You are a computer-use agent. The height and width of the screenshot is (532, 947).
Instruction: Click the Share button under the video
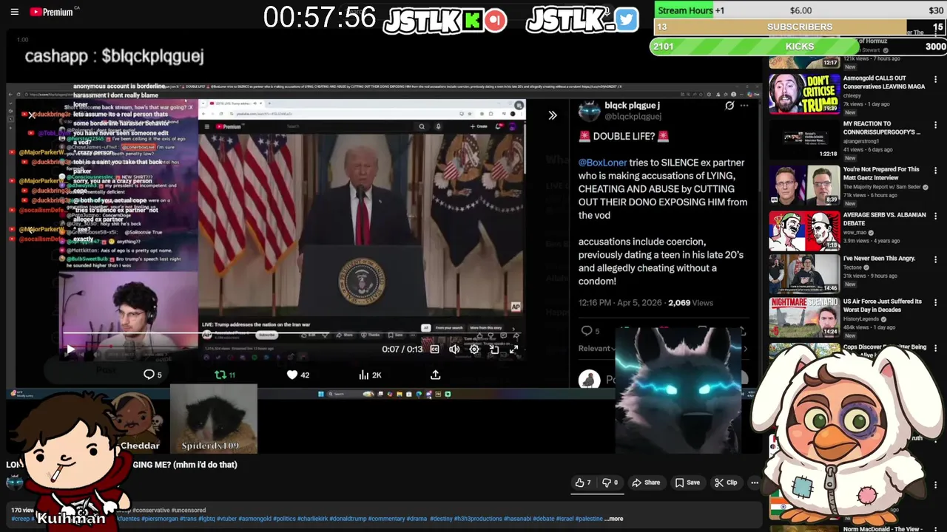(646, 482)
